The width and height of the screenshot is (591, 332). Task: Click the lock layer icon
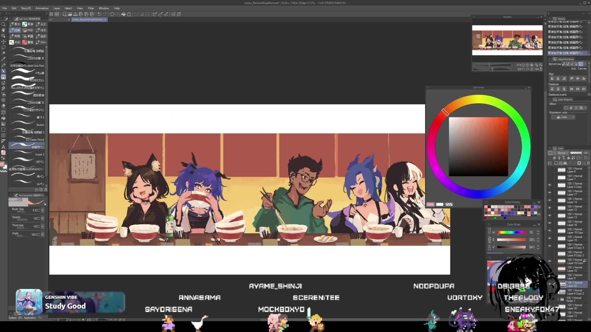569,158
